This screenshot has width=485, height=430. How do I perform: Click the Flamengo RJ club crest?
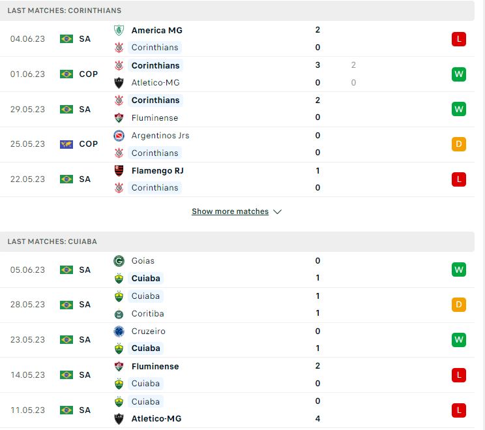pyautogui.click(x=119, y=170)
